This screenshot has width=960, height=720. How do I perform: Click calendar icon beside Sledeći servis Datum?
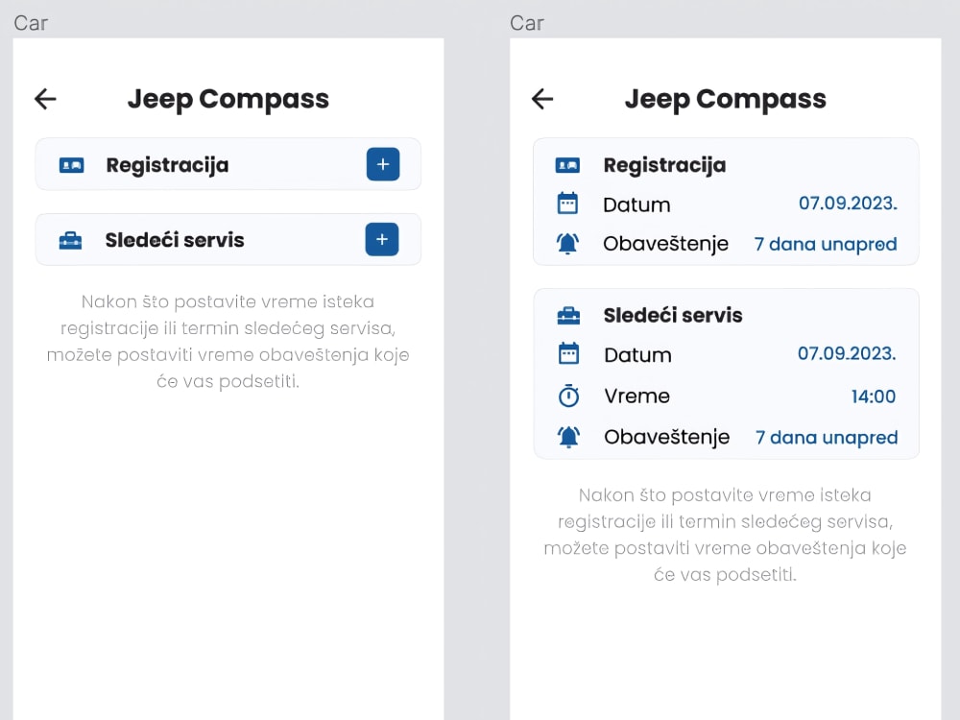coord(568,354)
